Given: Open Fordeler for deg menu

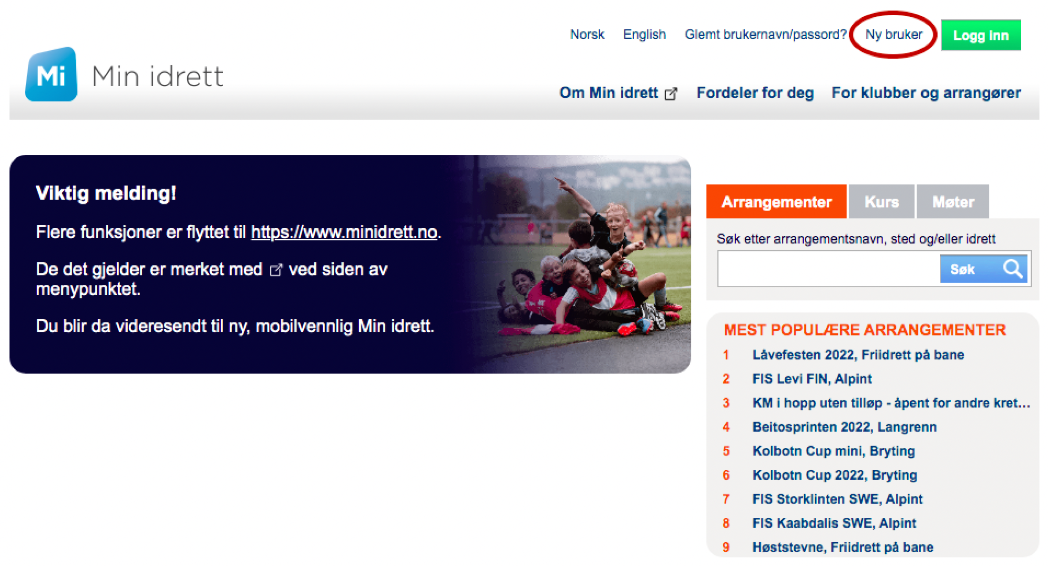Looking at the screenshot, I should pyautogui.click(x=755, y=93).
